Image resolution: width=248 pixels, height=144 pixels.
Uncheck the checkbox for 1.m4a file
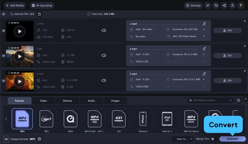[x=3, y=31]
